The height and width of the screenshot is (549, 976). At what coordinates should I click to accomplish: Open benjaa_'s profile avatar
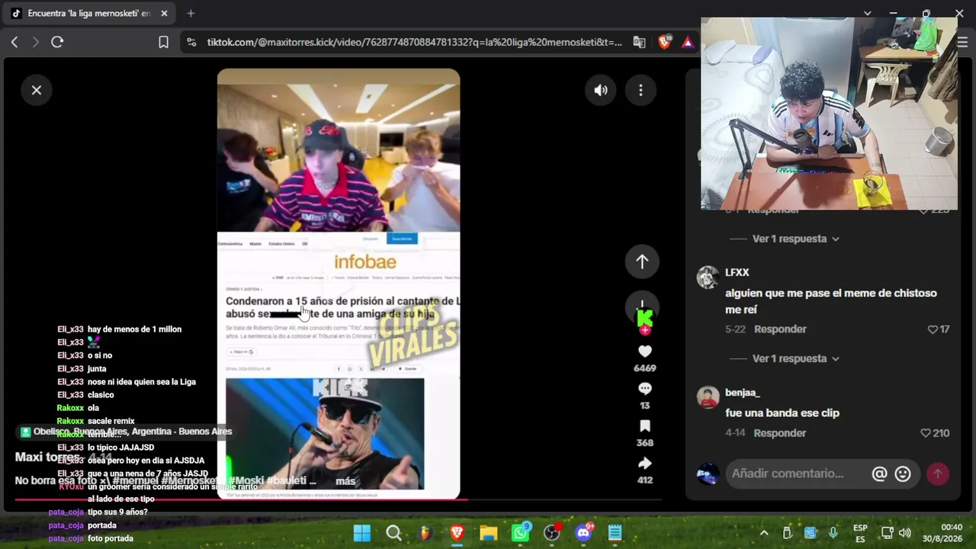pos(708,397)
